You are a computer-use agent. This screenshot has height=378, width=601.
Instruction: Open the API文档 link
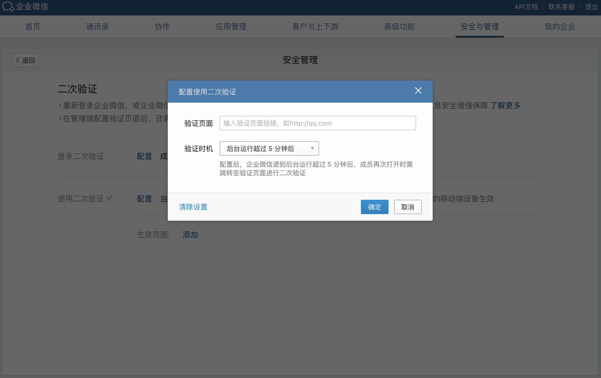526,7
